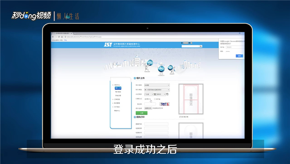
Task: Click the third field under 回执打印
Action: (156, 133)
